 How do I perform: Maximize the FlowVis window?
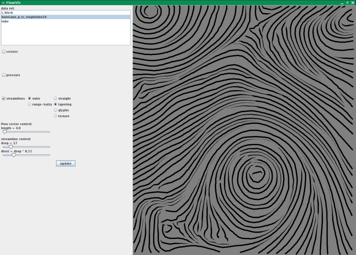pos(347,2)
